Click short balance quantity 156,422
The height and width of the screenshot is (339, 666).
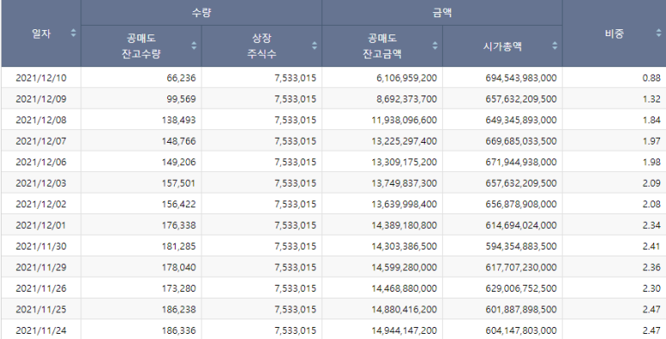[x=179, y=204]
